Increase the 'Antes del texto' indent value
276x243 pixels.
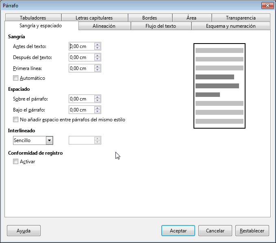[97, 44]
